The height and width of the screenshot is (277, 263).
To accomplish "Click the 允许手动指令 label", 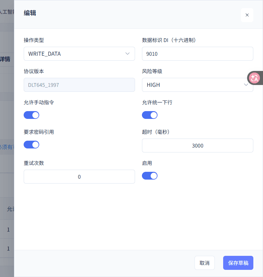I will (x=39, y=102).
